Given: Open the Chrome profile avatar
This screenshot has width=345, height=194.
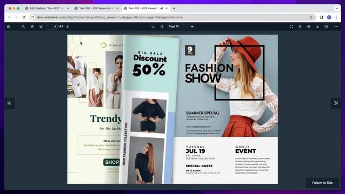Looking at the screenshot, I should [329, 17].
